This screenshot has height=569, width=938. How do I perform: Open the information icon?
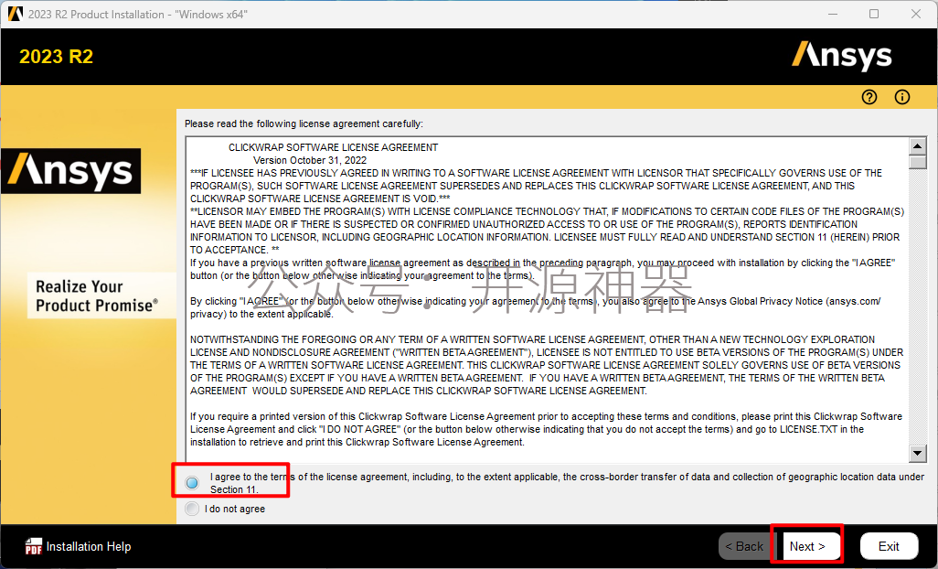coord(902,97)
